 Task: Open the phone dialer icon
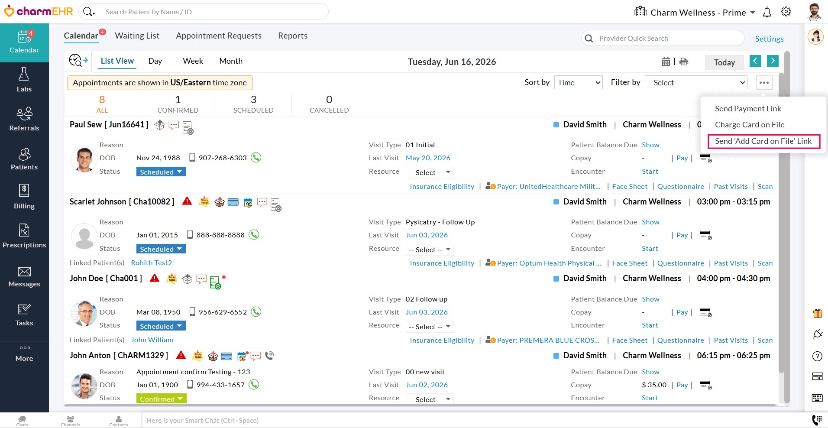[x=817, y=420]
